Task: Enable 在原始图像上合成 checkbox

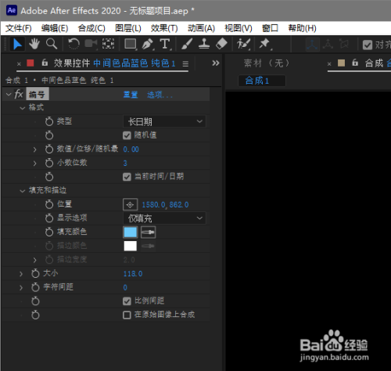Action: tap(127, 315)
